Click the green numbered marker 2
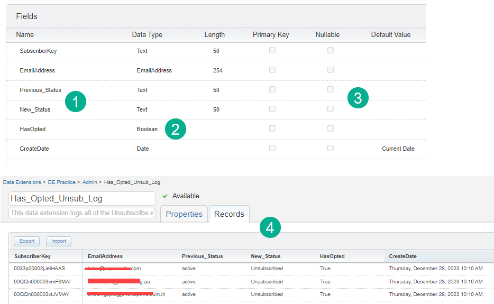Screen dimensions: 494x304 coord(176,129)
